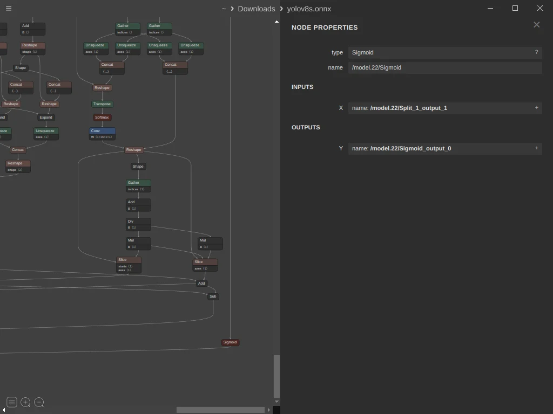
Task: Select the Unsqueeze node below Expand
Action: coord(46,134)
